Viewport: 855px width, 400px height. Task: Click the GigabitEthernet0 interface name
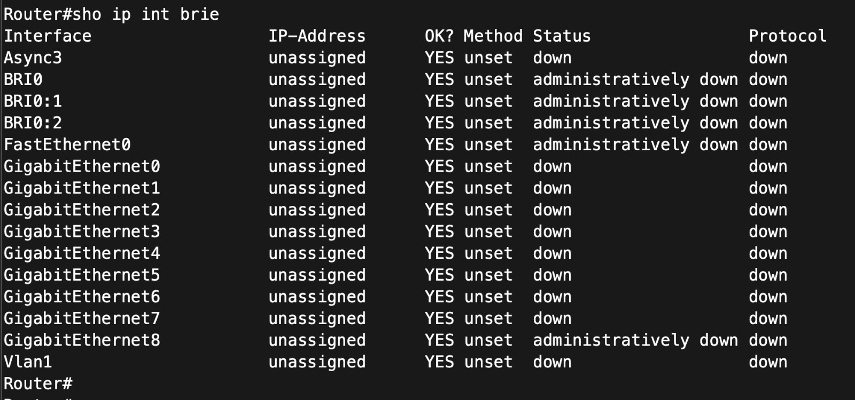pyautogui.click(x=82, y=167)
